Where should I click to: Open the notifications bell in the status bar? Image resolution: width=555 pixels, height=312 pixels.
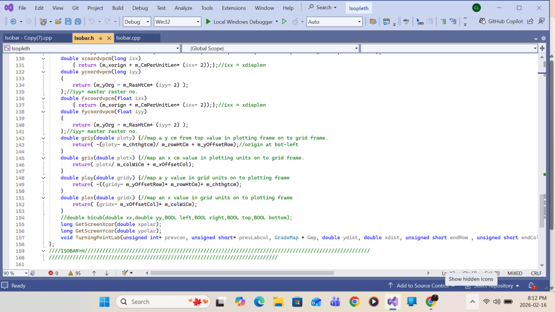click(x=532, y=285)
